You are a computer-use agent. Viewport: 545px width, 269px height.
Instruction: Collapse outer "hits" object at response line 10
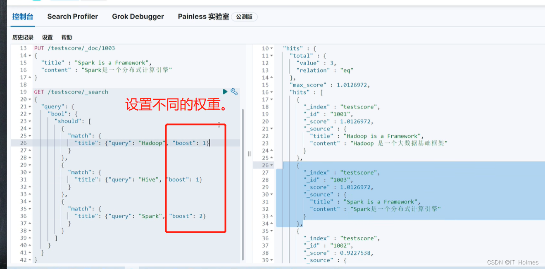(271, 48)
